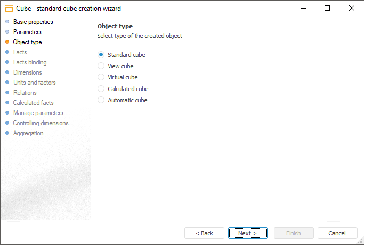Go to Basic properties step
Viewport: 365px width, 245px height.
[33, 22]
